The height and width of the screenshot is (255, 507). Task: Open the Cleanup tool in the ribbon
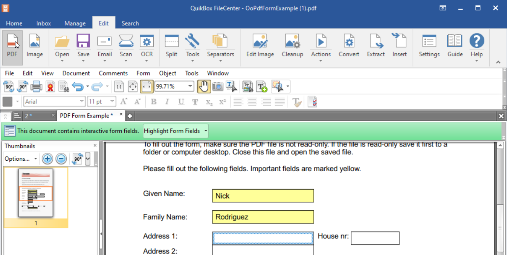(292, 46)
